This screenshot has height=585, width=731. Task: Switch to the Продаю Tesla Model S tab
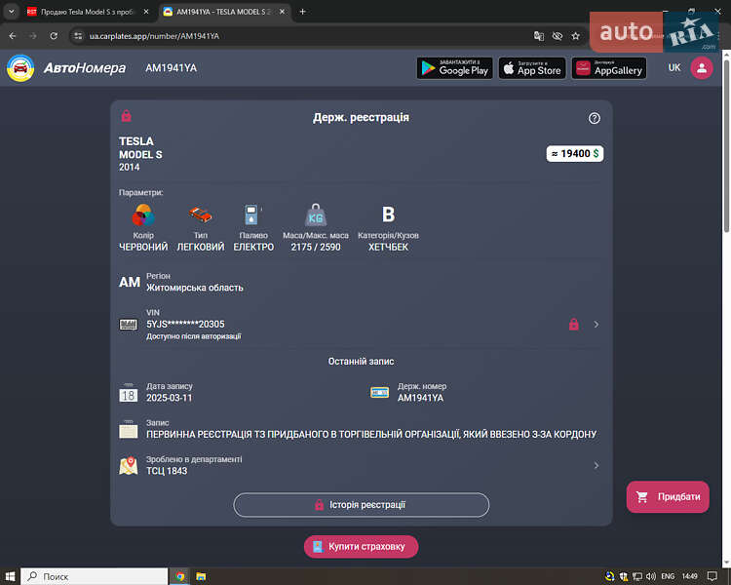click(x=87, y=12)
